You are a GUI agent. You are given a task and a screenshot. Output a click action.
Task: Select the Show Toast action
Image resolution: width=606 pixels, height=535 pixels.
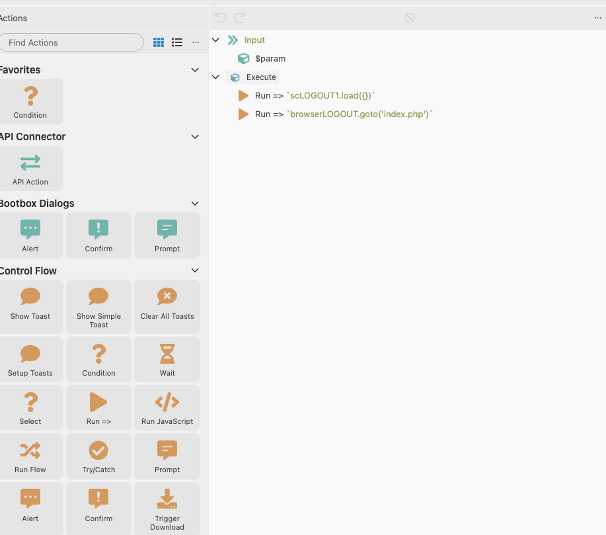30,303
